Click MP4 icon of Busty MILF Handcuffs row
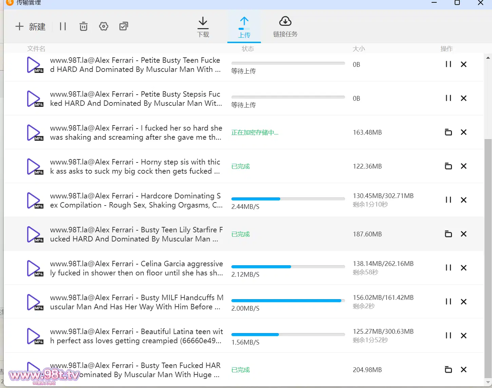Viewport: 492px width, 388px height. pyautogui.click(x=35, y=302)
